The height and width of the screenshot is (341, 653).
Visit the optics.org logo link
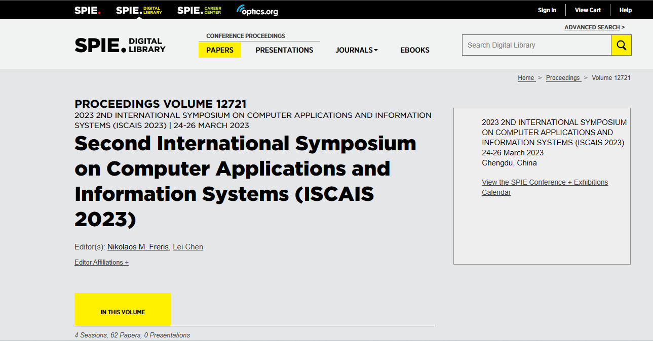click(257, 10)
